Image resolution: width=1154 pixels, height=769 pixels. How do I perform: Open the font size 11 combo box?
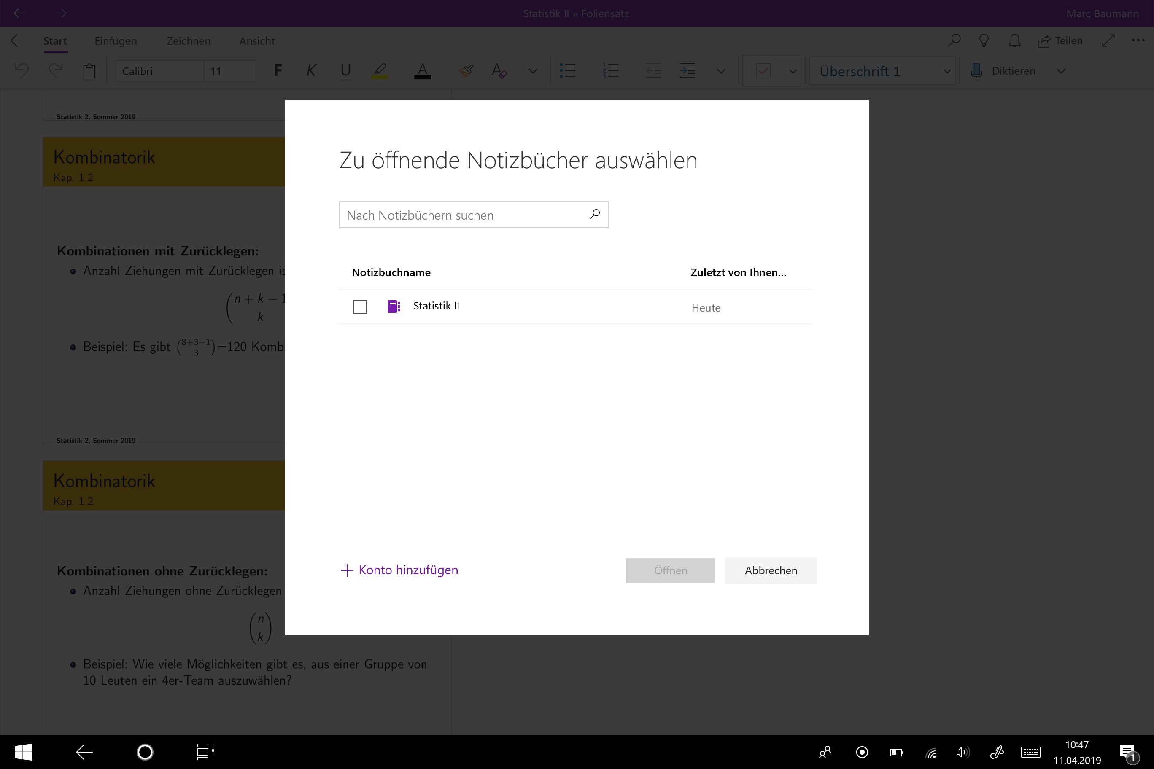[x=229, y=71]
